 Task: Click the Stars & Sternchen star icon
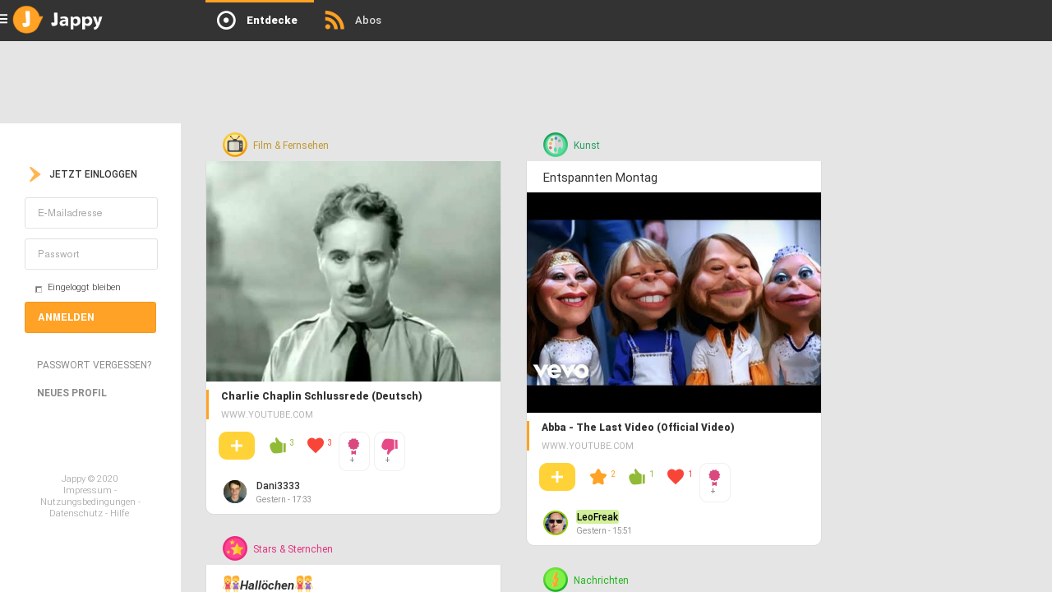(x=235, y=548)
